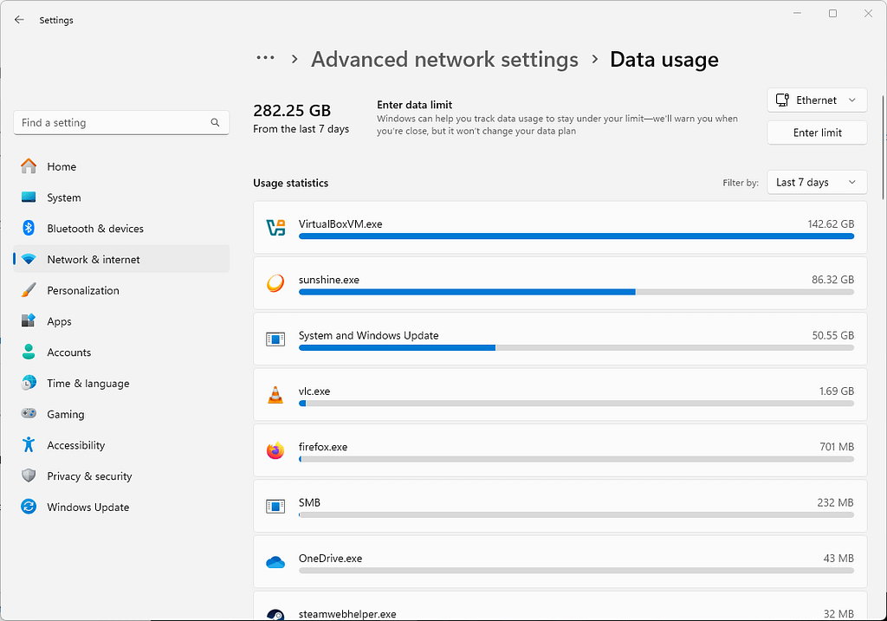Click the OneDrive cloud icon

pos(275,562)
